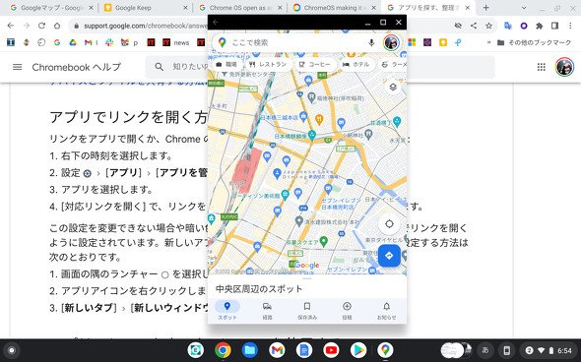Open the tab search dropdown arrow in Chrome

pos(524,8)
